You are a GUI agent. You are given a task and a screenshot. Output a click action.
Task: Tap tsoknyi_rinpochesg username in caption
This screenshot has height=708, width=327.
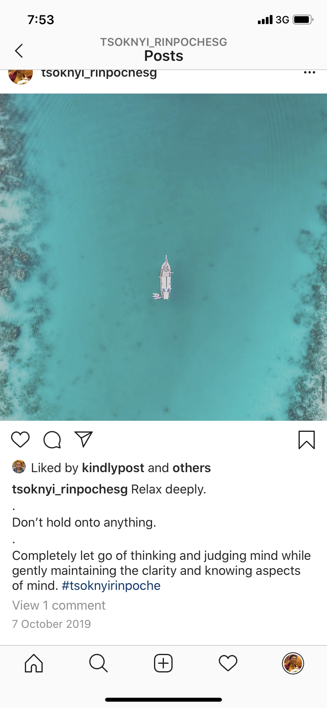click(70, 489)
